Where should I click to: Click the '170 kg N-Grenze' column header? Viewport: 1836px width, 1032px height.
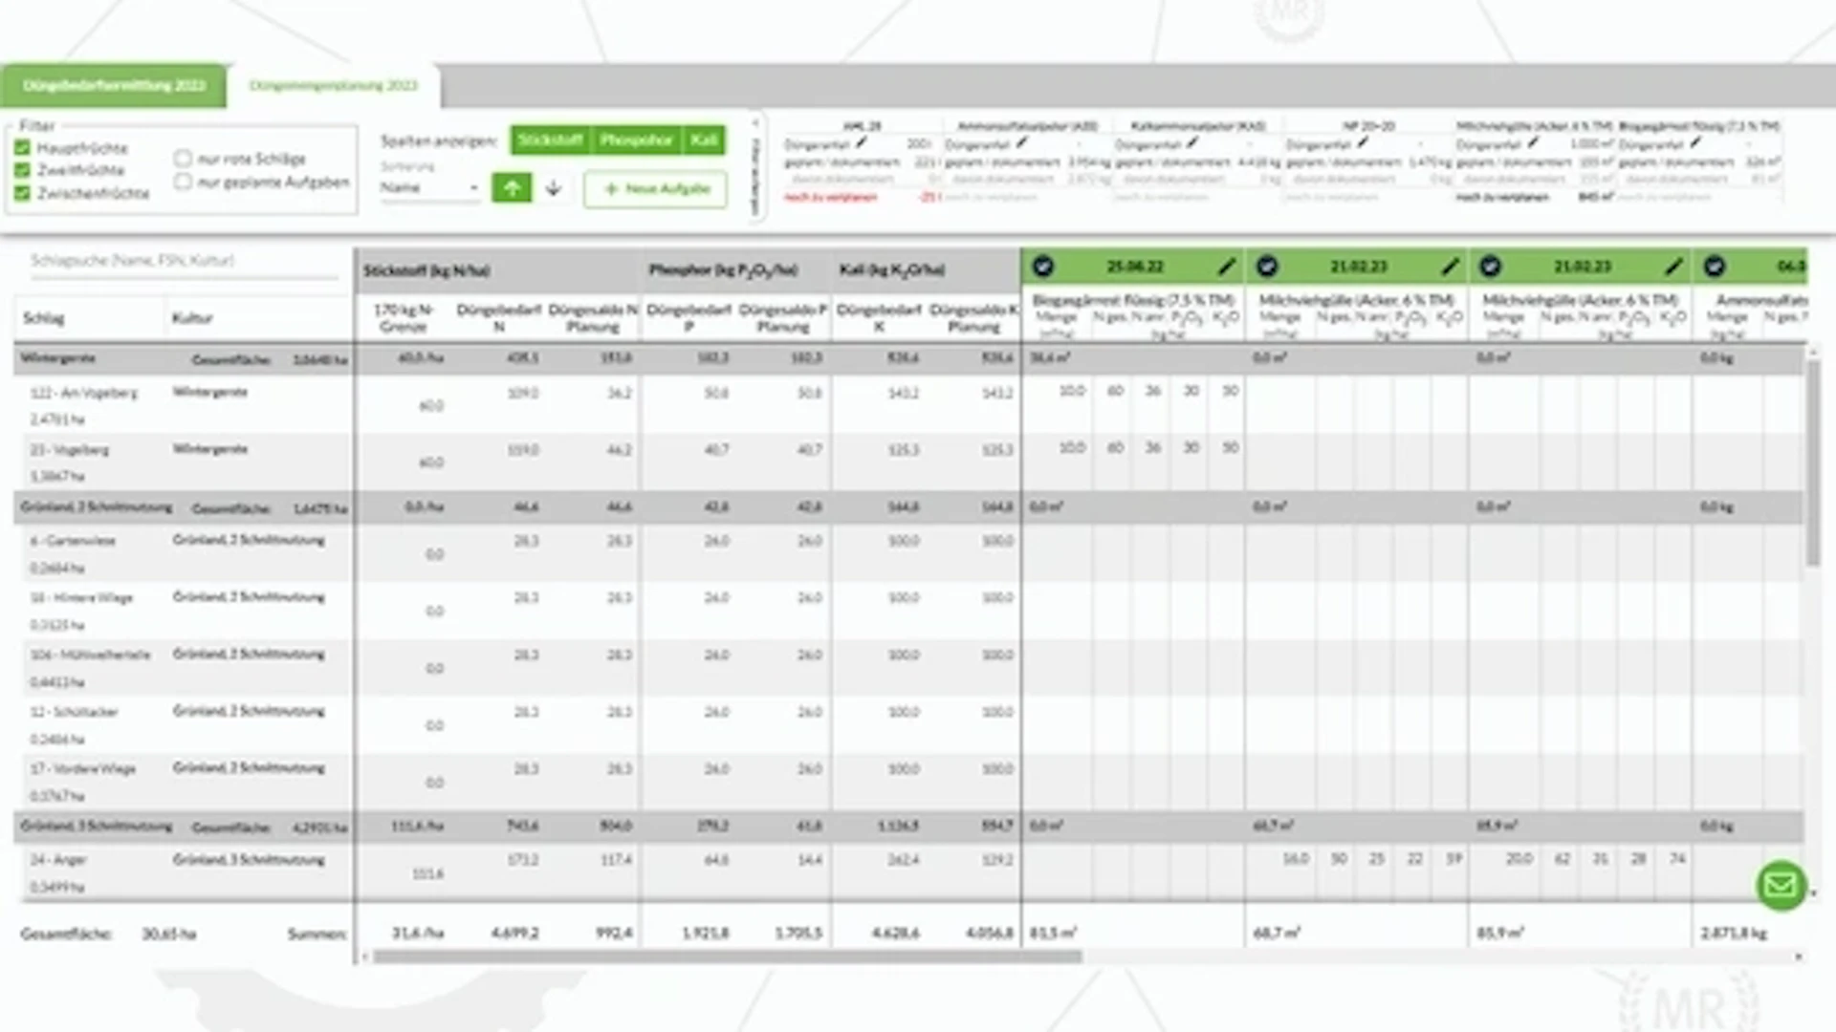point(403,318)
